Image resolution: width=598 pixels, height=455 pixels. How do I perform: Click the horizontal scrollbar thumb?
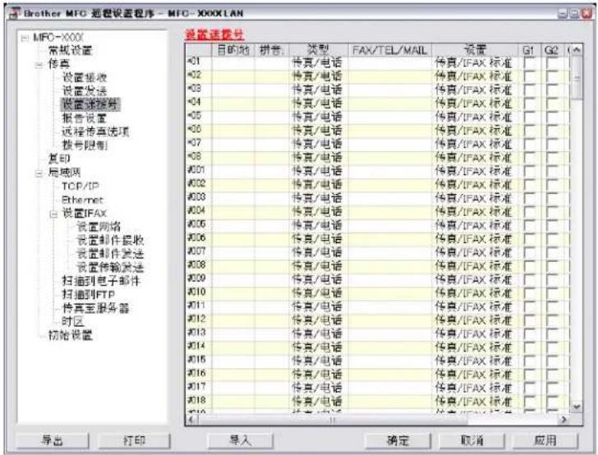pyautogui.click(x=333, y=420)
